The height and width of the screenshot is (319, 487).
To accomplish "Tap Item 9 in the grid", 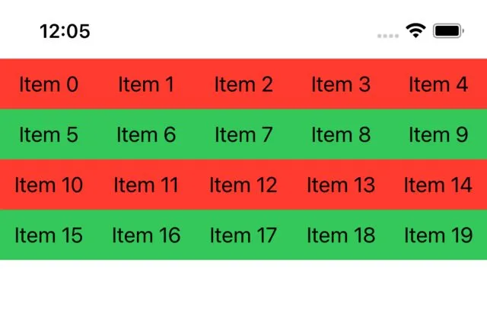I will point(438,134).
